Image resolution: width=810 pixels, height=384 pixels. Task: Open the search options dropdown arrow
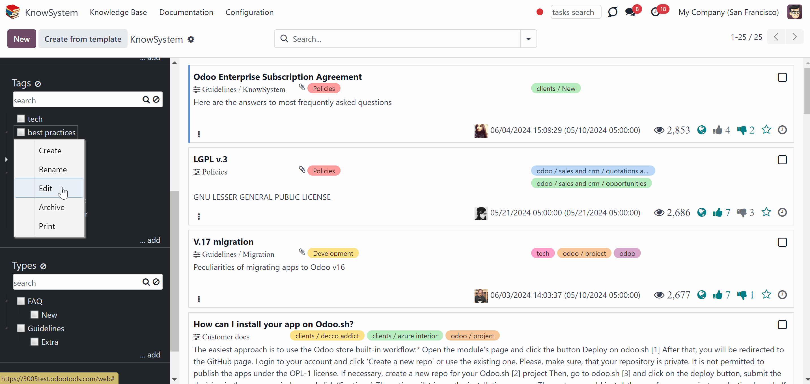529,39
